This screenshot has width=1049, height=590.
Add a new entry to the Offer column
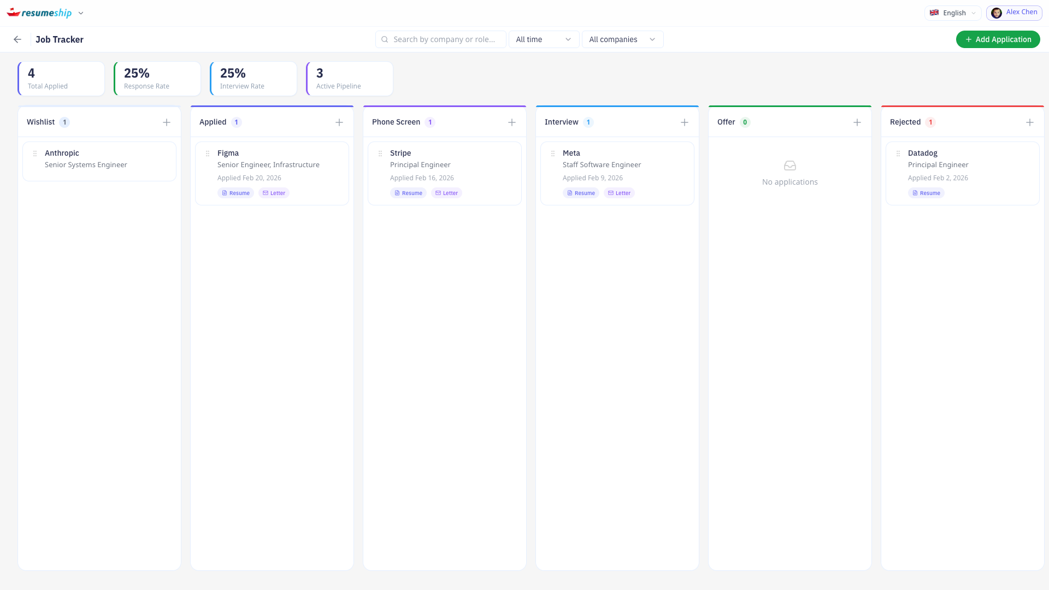tap(857, 122)
